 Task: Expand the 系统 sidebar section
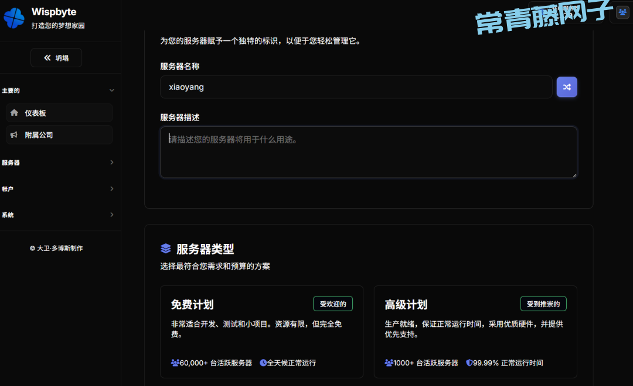(x=111, y=215)
